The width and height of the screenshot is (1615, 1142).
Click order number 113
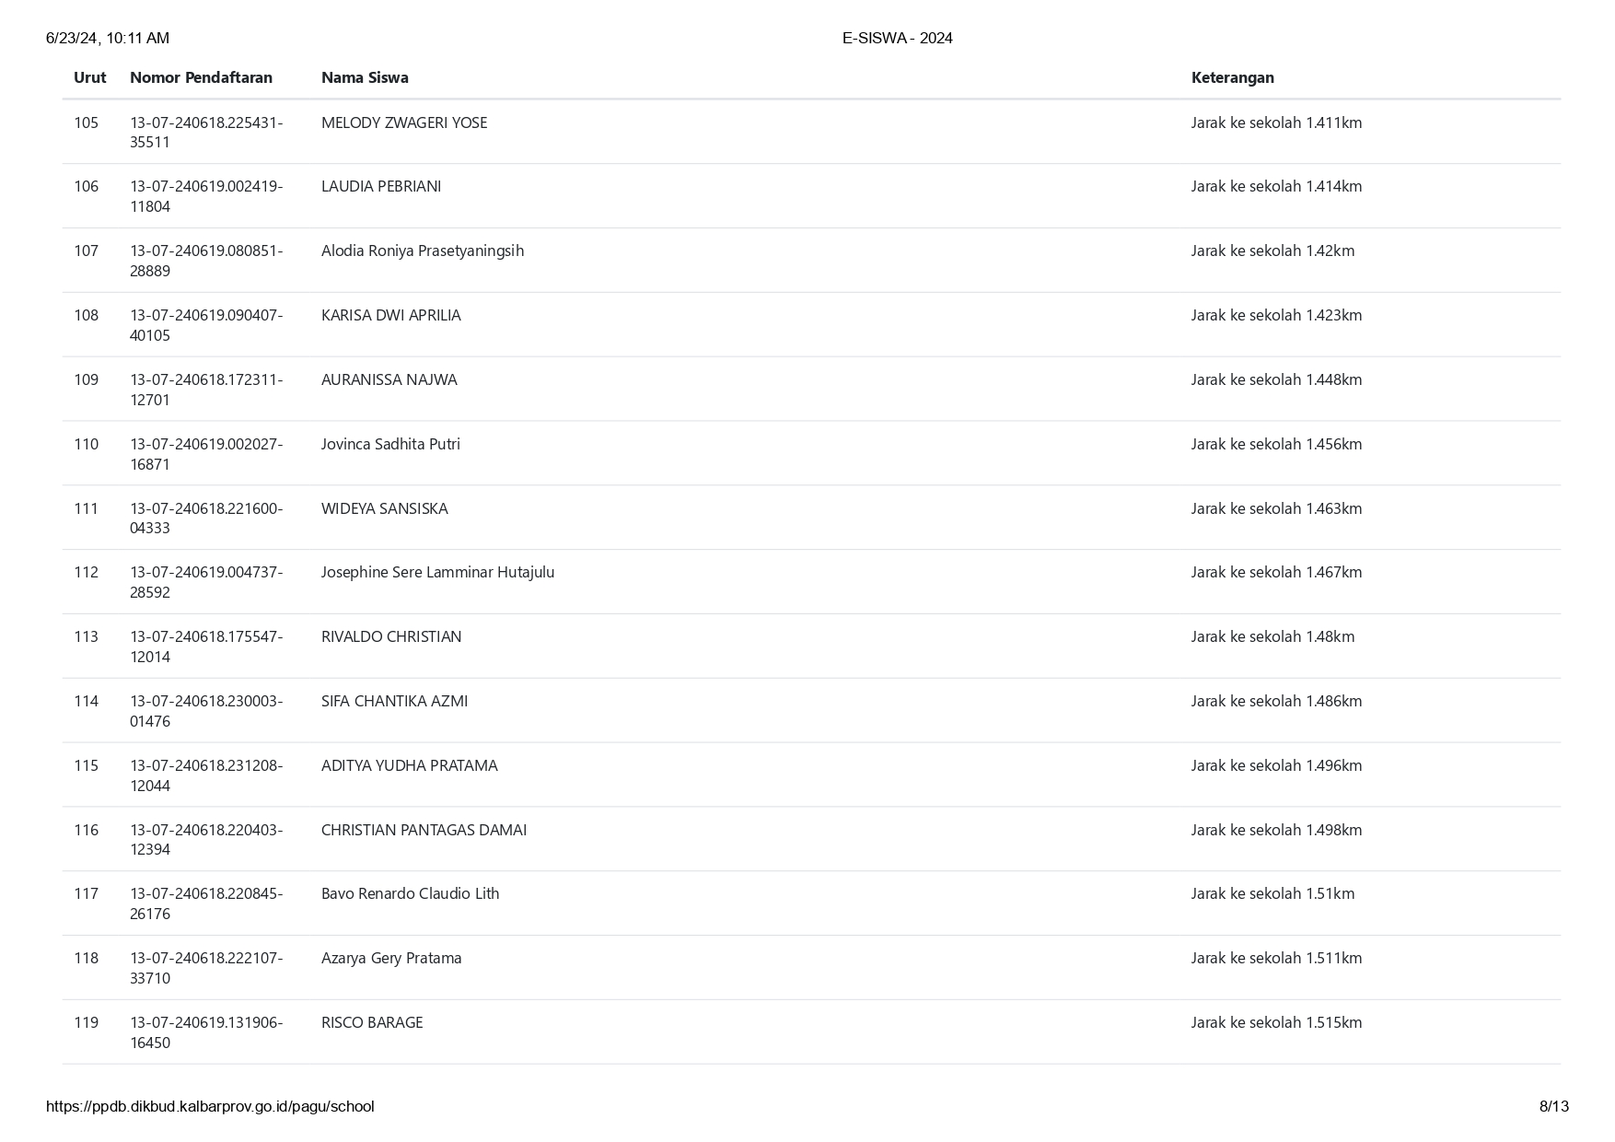tap(86, 636)
